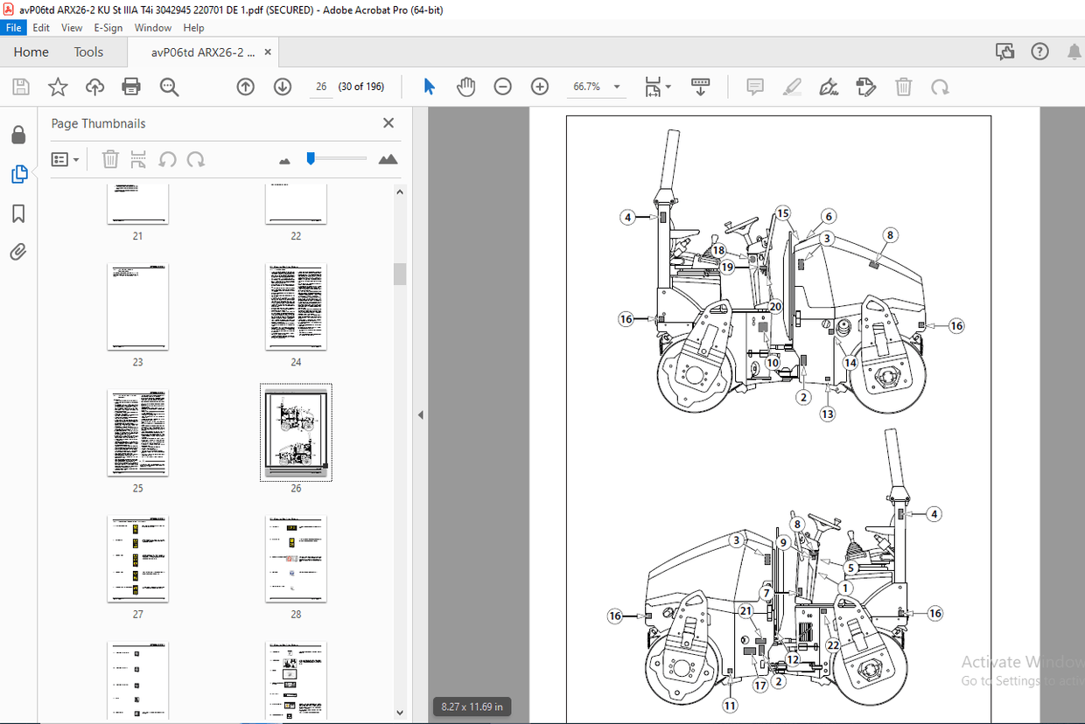The height and width of the screenshot is (724, 1085).
Task: Open the thumbnail options dropdown menu
Action: (66, 159)
